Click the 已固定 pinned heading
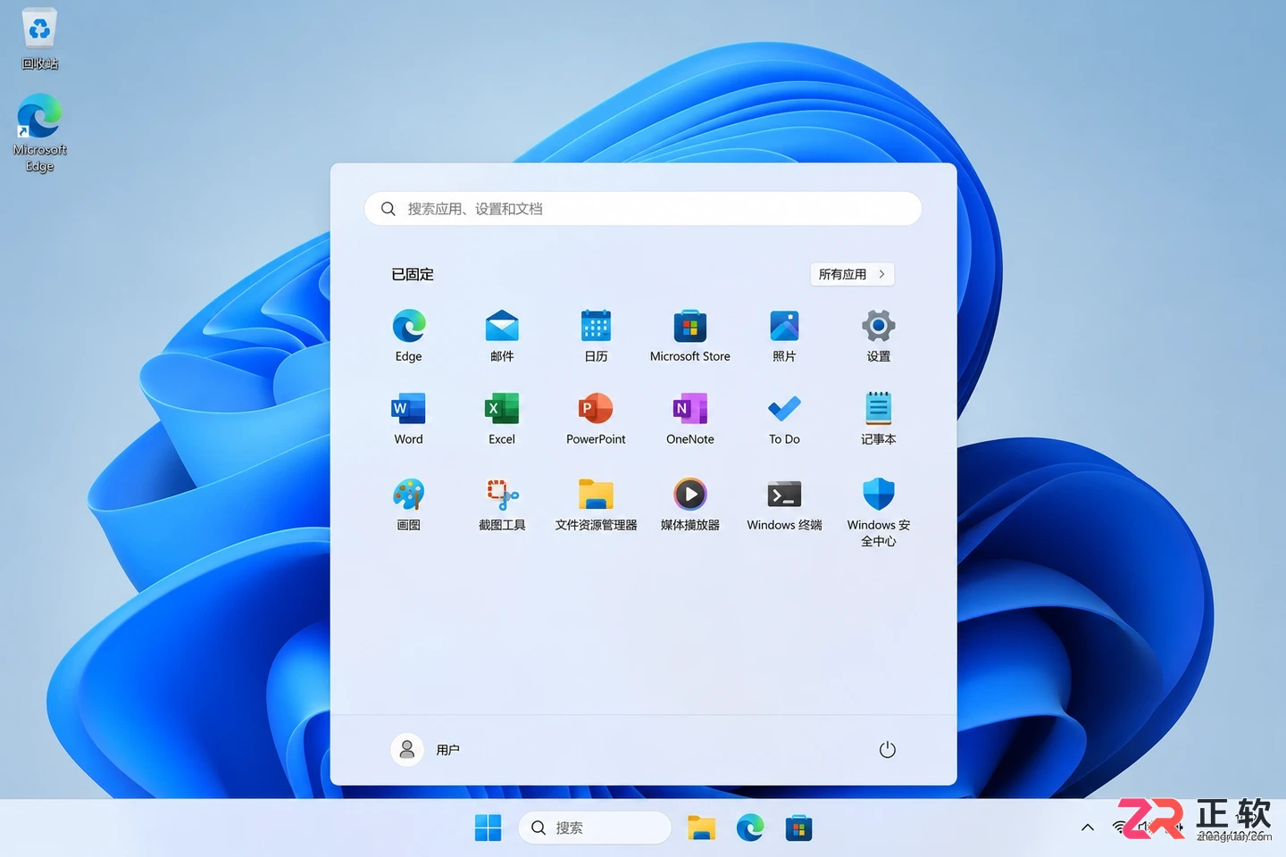Image resolution: width=1286 pixels, height=857 pixels. point(413,274)
